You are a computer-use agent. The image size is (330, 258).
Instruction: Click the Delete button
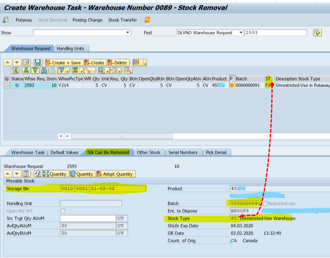coord(118,63)
